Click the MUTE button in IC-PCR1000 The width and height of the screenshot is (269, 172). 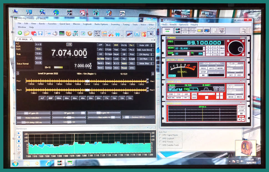239,97
